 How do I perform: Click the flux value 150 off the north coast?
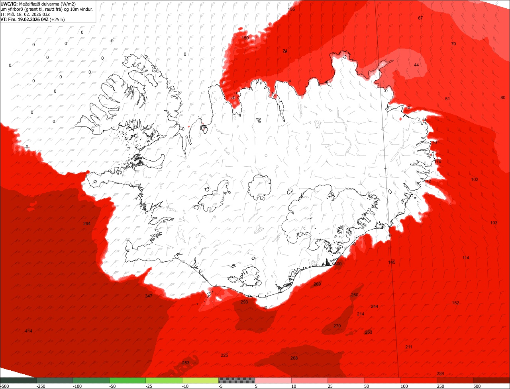tap(245, 38)
